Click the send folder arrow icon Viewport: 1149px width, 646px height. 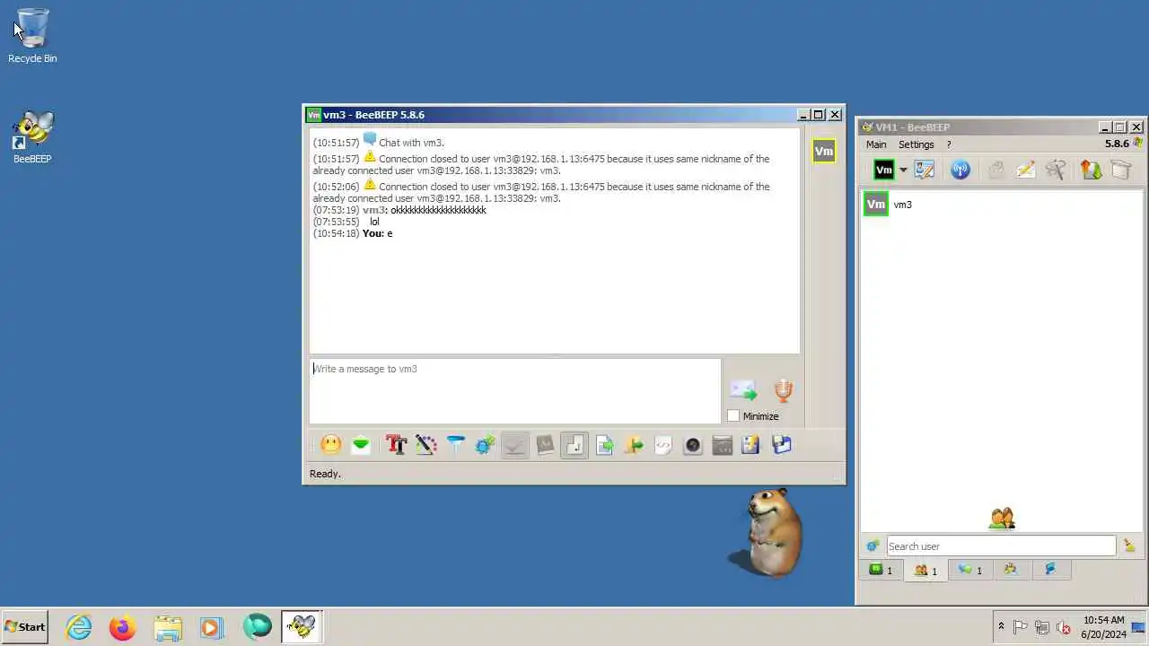[634, 445]
